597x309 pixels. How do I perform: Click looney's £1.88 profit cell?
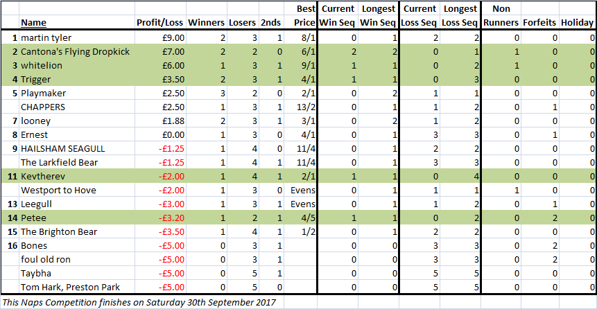(161, 121)
